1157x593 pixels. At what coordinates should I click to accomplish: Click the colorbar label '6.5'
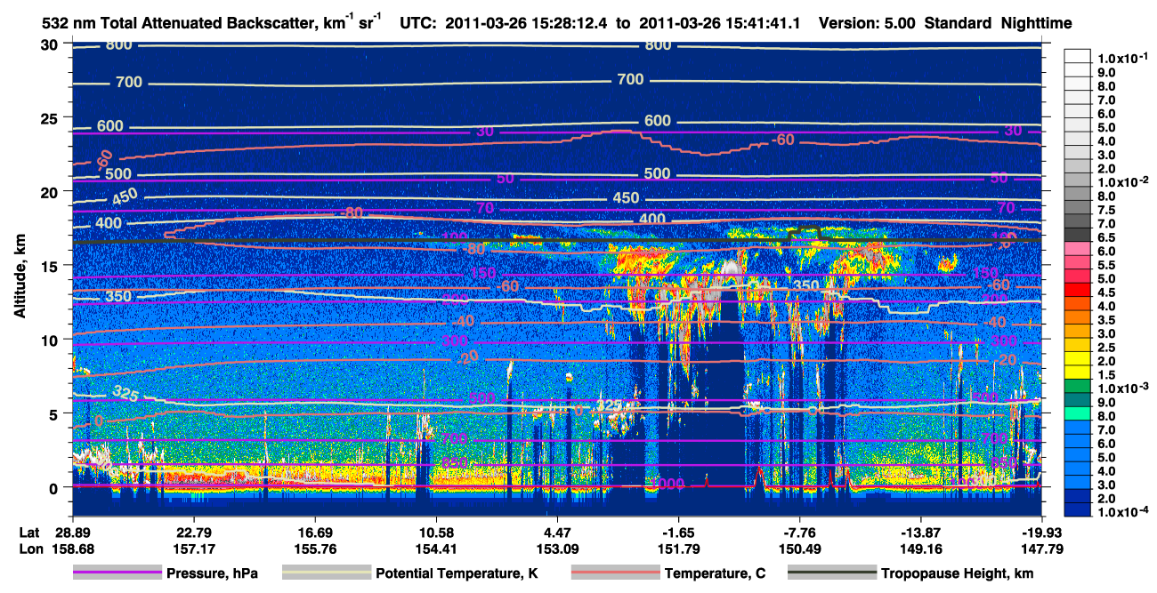1104,238
